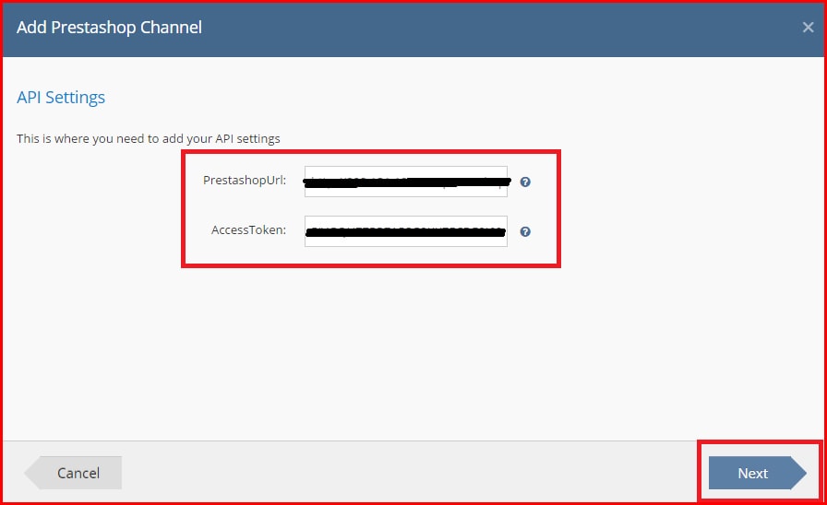The height and width of the screenshot is (505, 827).
Task: Click into the PrestashopUrl input field
Action: [x=405, y=182]
